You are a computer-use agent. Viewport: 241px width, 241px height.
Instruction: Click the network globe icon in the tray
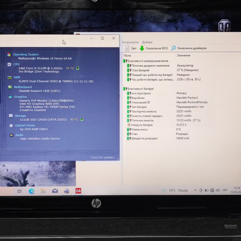tap(212, 190)
